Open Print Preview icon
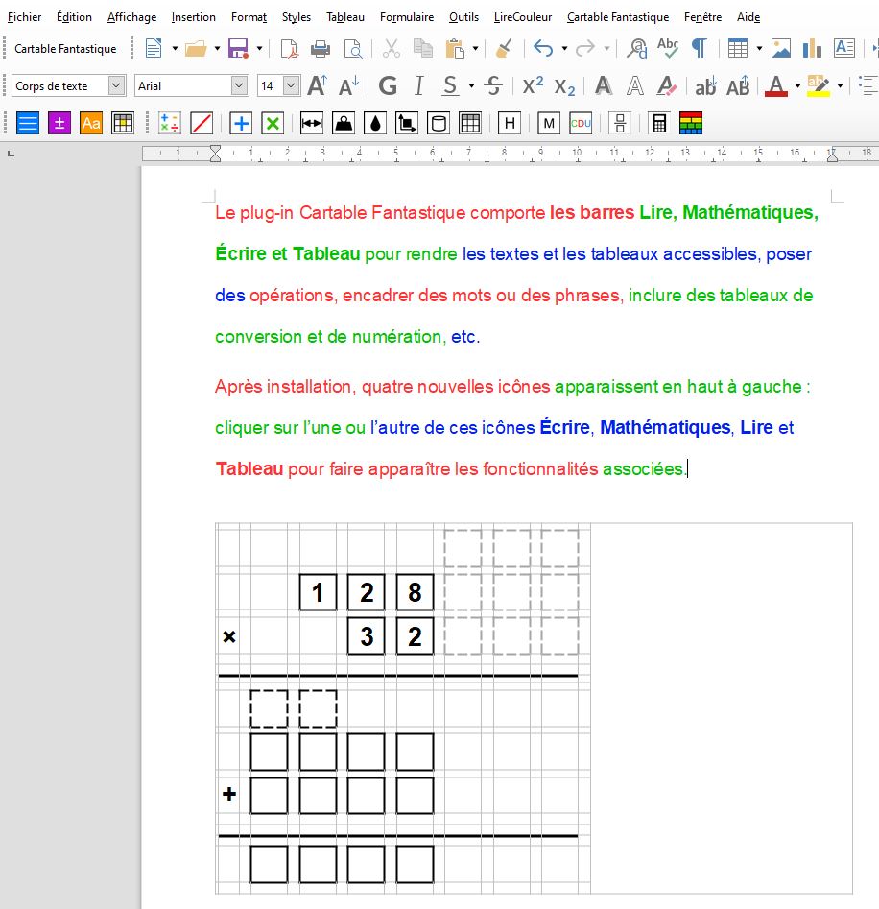879x909 pixels. point(353,49)
